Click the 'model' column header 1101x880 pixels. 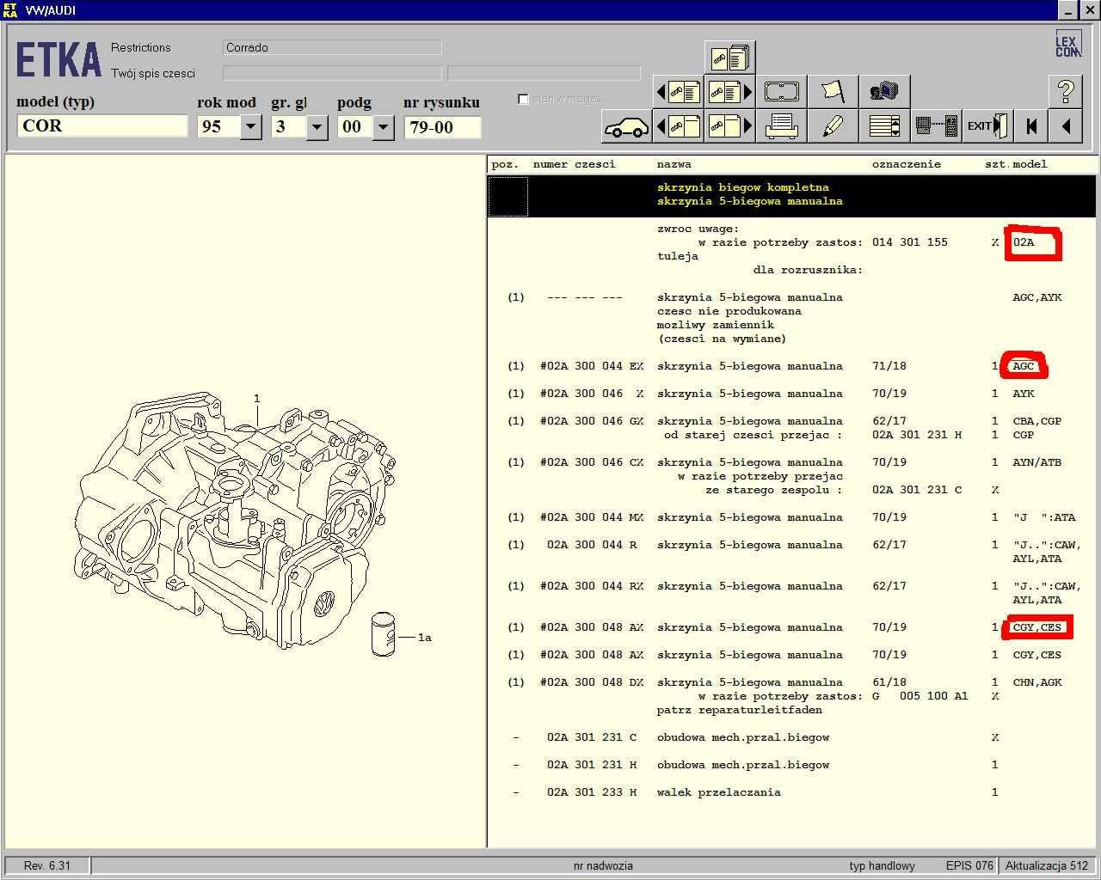[x=1030, y=164]
